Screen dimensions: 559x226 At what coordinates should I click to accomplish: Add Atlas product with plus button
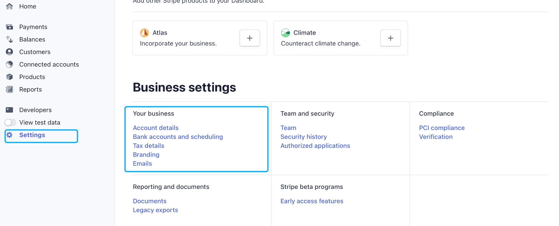coord(250,38)
